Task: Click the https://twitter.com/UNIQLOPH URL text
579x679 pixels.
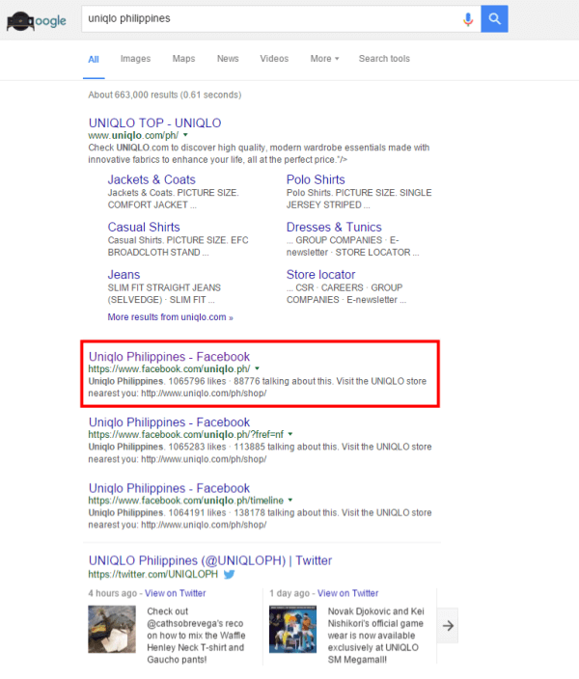Action: [x=153, y=574]
